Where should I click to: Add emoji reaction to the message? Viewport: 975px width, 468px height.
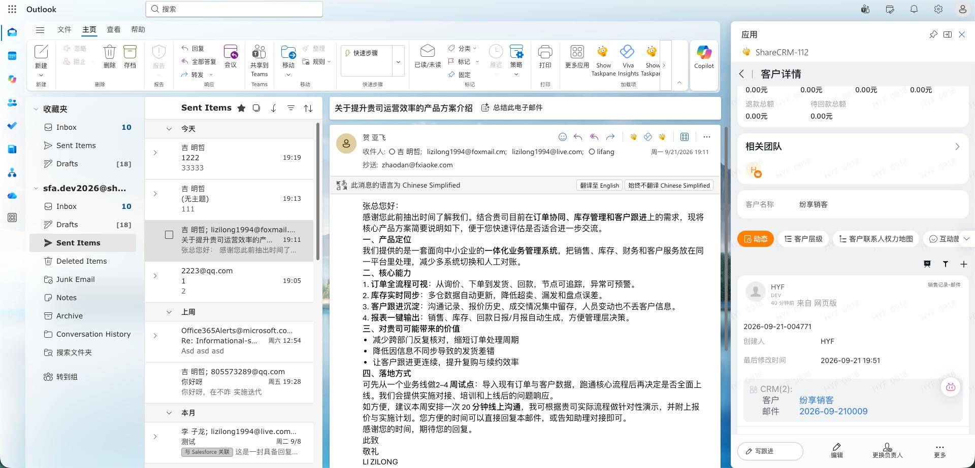point(562,137)
